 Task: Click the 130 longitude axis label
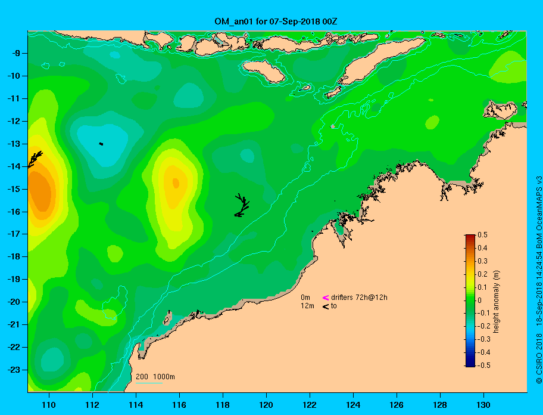coord(483,405)
